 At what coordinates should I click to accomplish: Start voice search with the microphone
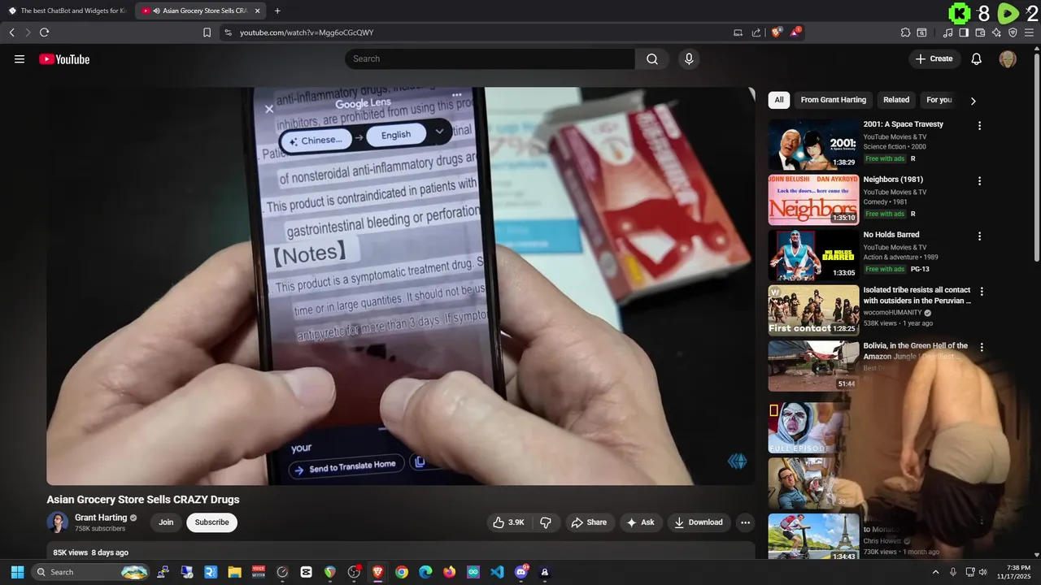tap(689, 58)
